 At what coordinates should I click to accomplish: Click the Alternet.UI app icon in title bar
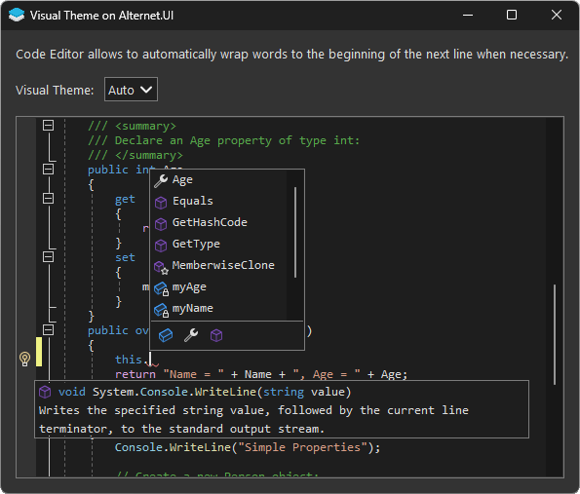17,16
